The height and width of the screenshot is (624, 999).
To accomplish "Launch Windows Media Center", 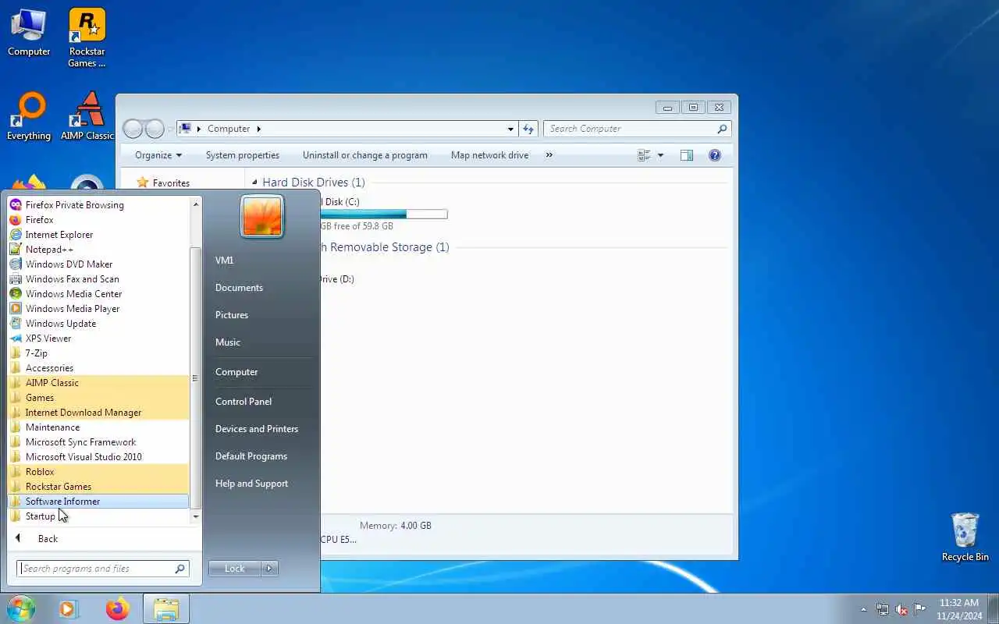I will pyautogui.click(x=98, y=294).
